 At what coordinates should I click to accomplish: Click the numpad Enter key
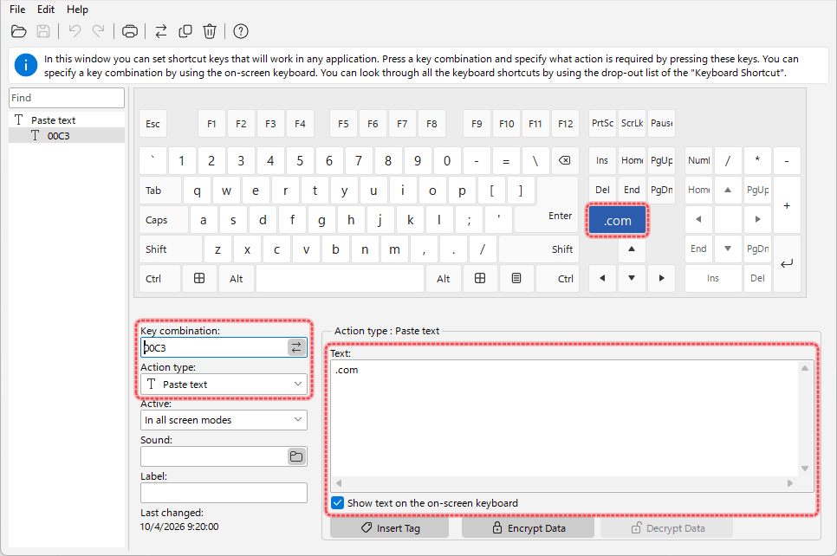pyautogui.click(x=787, y=263)
